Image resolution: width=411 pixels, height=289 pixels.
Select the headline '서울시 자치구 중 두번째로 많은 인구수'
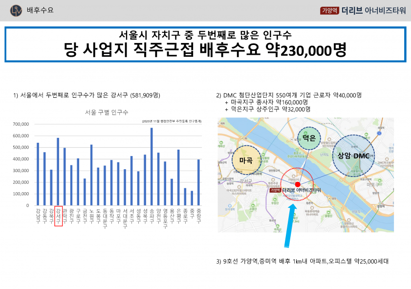click(x=205, y=35)
